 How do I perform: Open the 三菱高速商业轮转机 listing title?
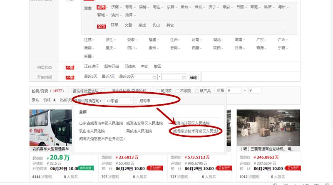[268, 149]
